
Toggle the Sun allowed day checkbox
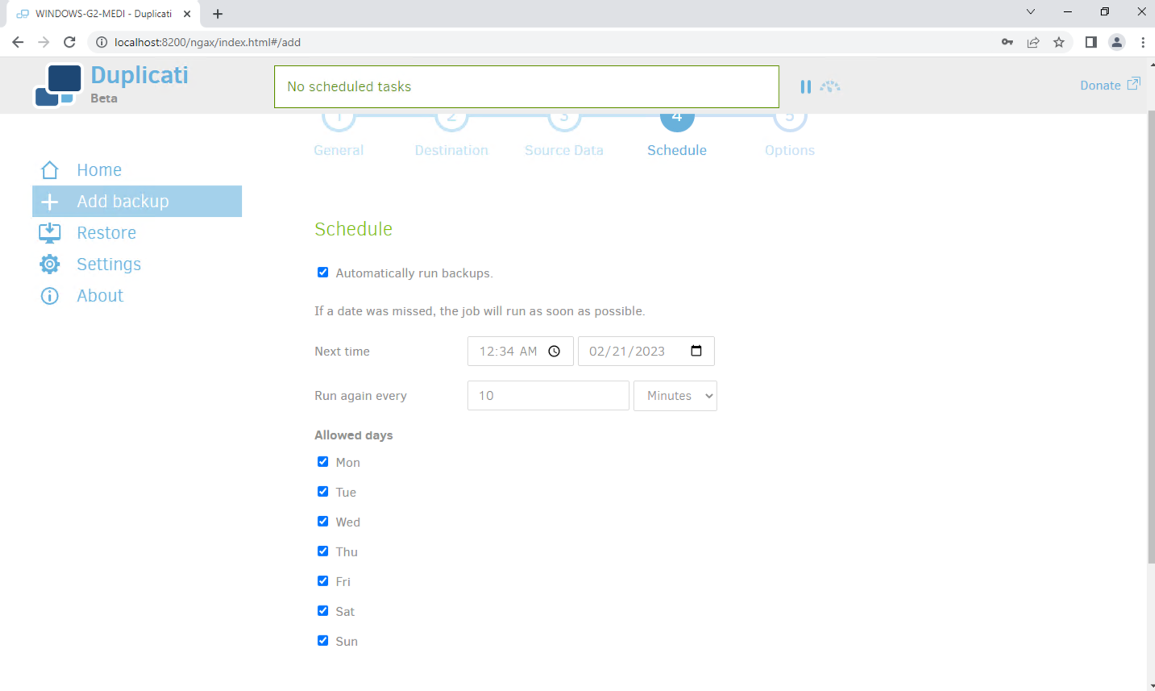pos(323,641)
